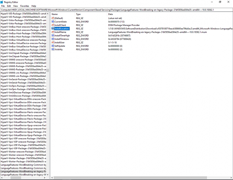Select highlighted LanguageFeatures-WordBreaking-en-legacy-Pa key
Viewport: 233px width, 180px height.
[x=23, y=171]
